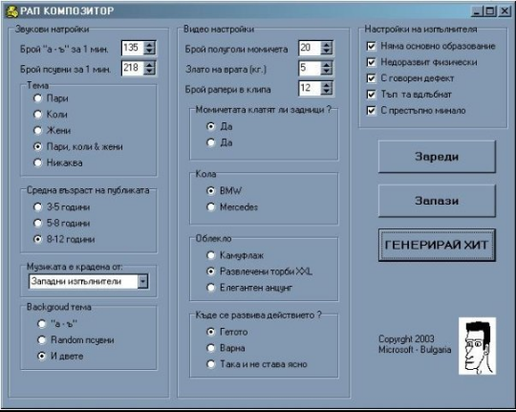Open the Музиката е крадена от dropdown
Screen dimensions: 516x412
(x=142, y=282)
